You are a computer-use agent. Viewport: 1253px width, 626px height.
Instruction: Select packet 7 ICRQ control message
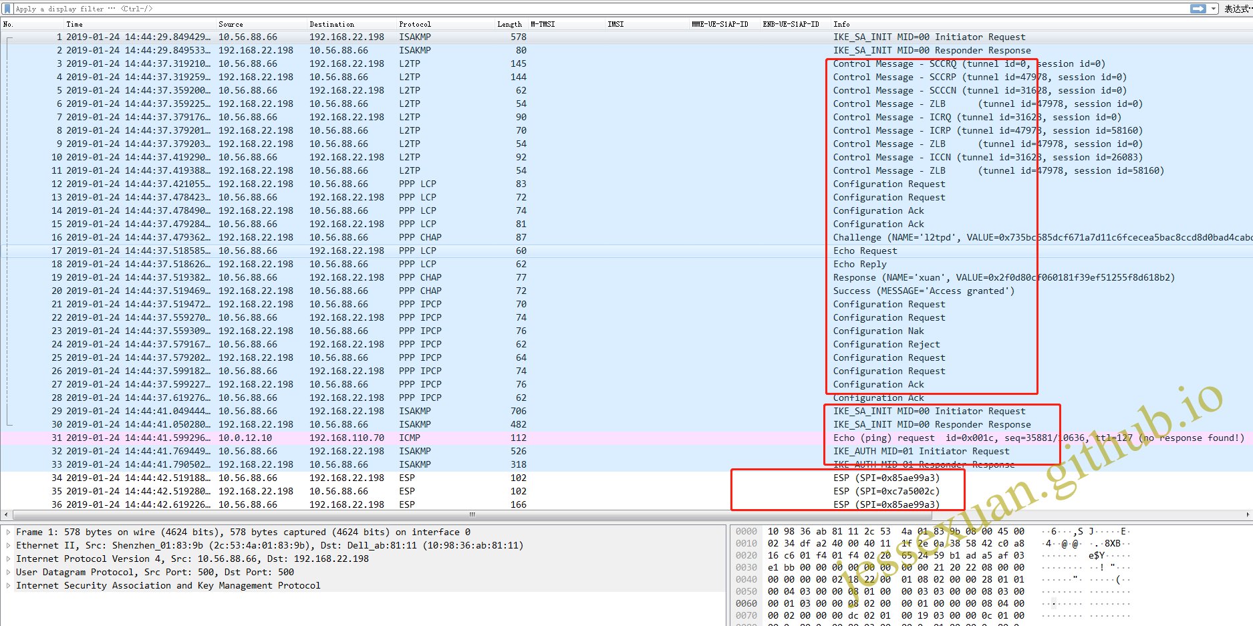pyautogui.click(x=626, y=118)
